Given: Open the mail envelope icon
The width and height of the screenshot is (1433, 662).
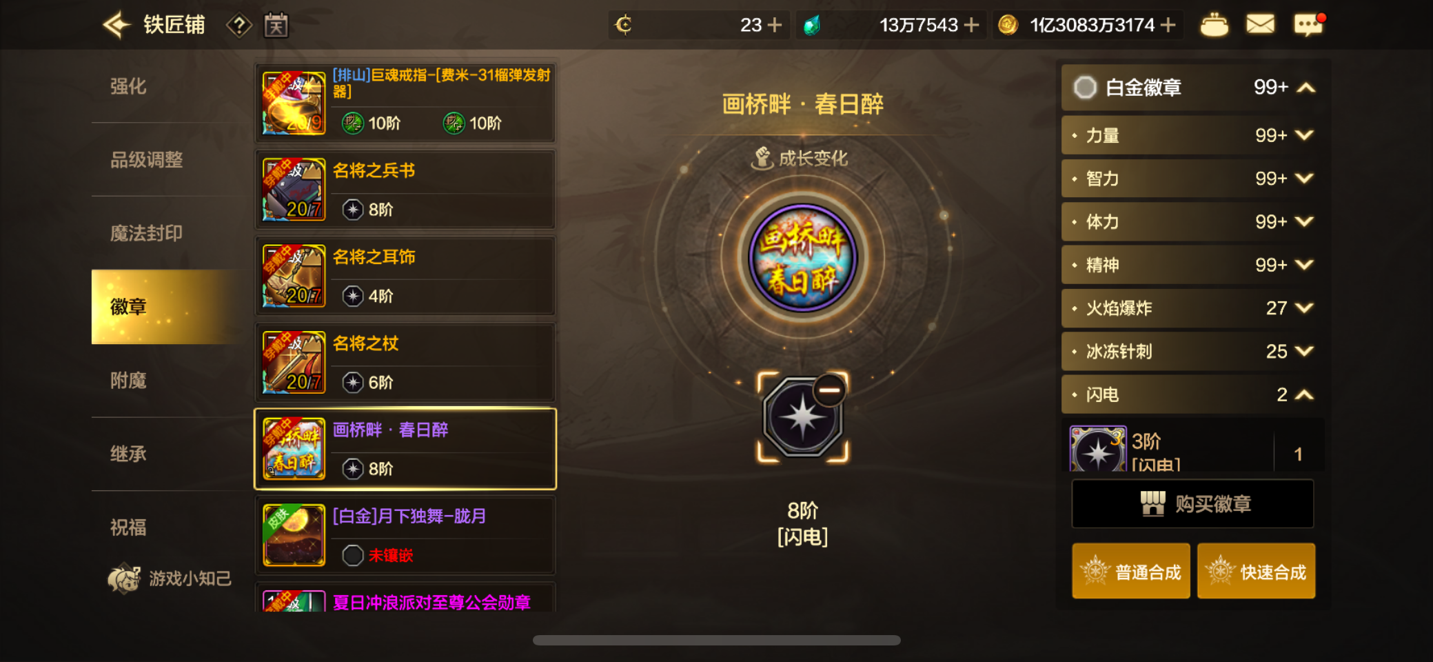Looking at the screenshot, I should click(x=1260, y=25).
